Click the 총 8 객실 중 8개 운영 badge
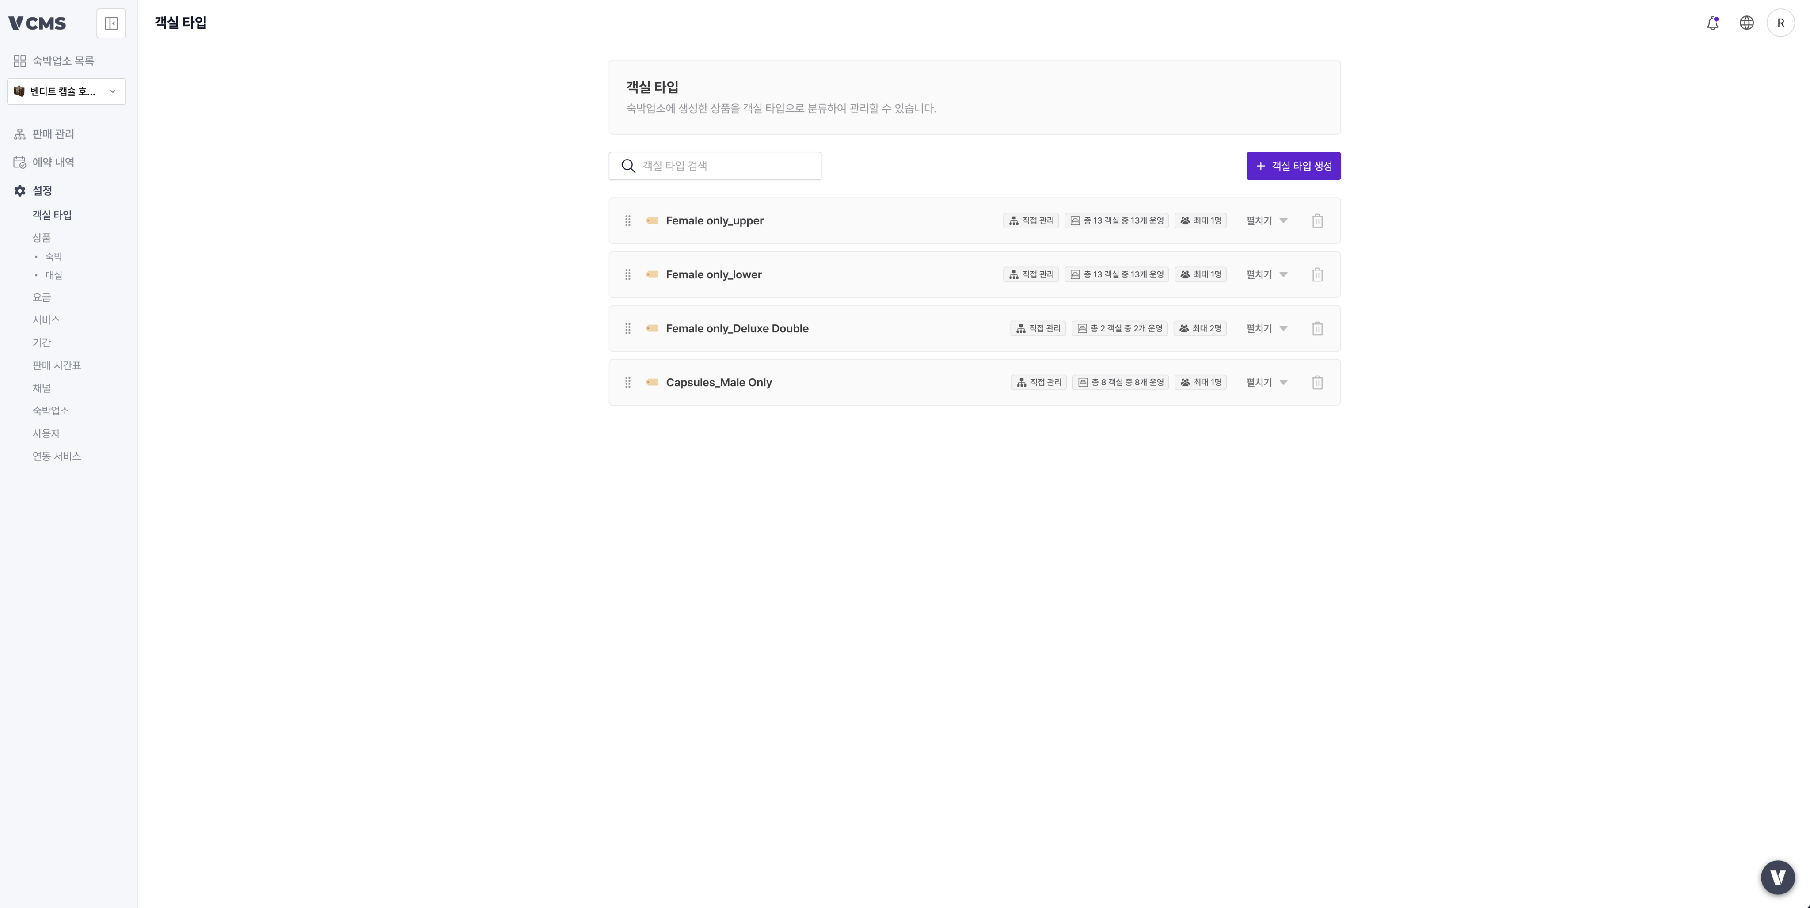Image resolution: width=1810 pixels, height=908 pixels. 1120,382
